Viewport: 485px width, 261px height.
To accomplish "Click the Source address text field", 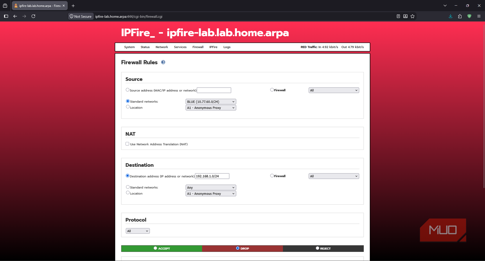I will tap(214, 90).
